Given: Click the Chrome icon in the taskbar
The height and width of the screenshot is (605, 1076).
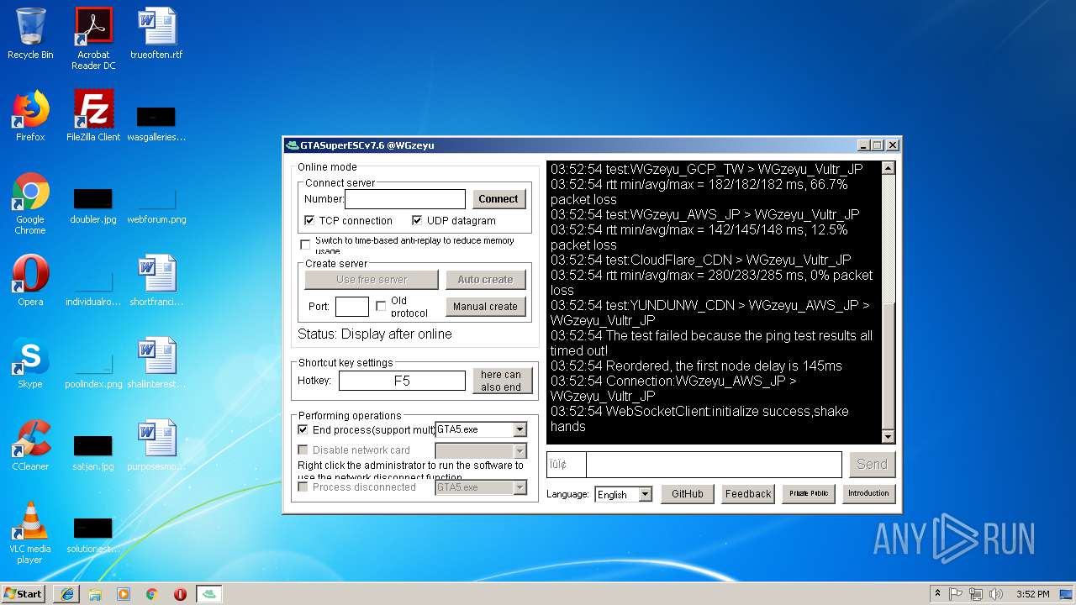Looking at the screenshot, I should 152,594.
